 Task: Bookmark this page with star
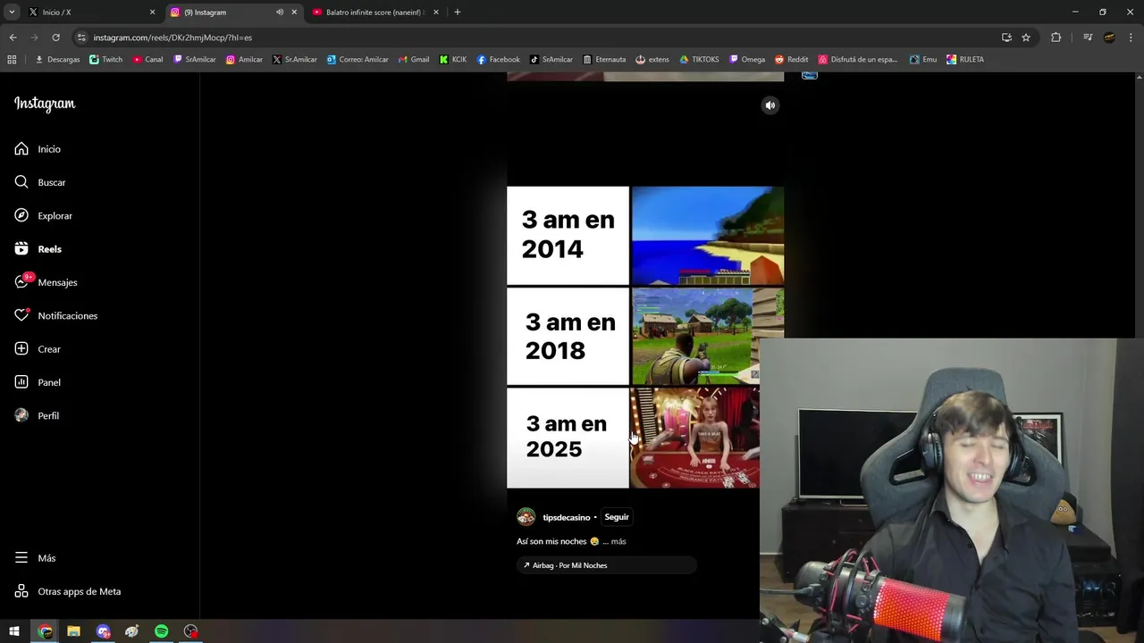coord(1026,38)
